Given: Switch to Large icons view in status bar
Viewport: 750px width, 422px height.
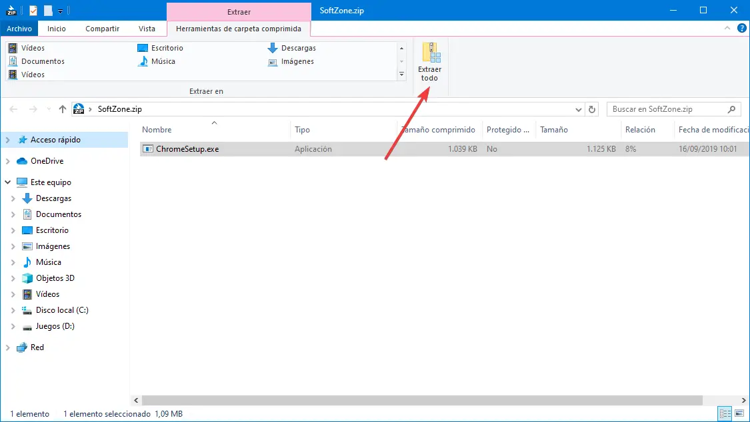Looking at the screenshot, I should (x=739, y=413).
